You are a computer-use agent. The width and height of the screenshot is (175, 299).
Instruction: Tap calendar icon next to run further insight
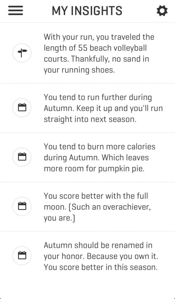click(22, 107)
